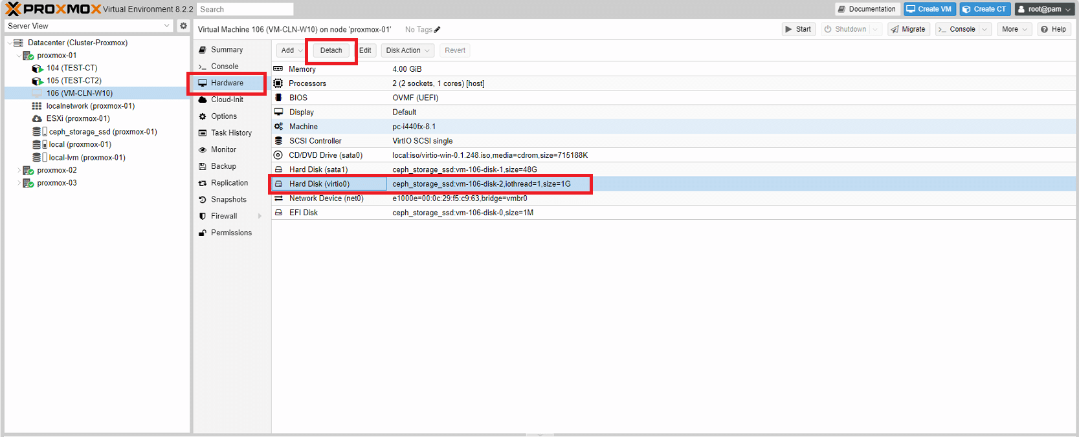Click the proxmox-02 node icon
The image size is (1079, 437).
coord(28,171)
